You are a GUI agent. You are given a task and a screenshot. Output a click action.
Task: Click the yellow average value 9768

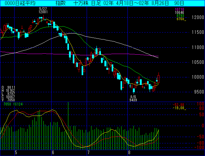tap(180, 19)
